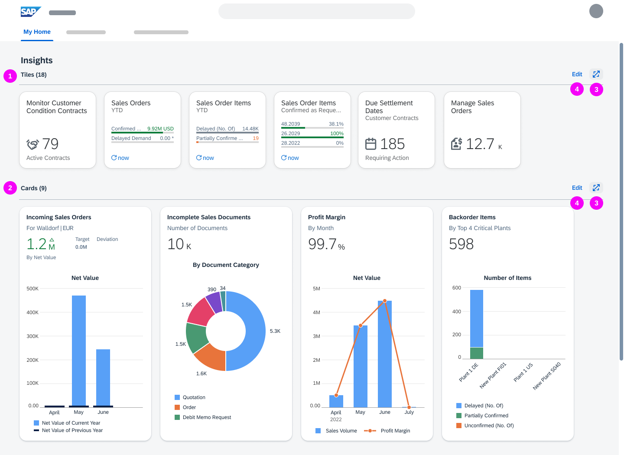The image size is (624, 455).
Task: Select the Partially Confirmed legend swatch
Action: pos(459,416)
